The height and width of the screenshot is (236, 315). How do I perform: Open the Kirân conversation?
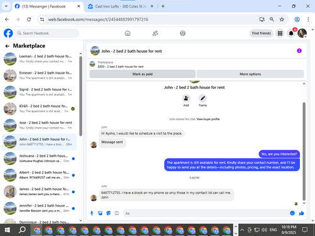[x=39, y=108]
